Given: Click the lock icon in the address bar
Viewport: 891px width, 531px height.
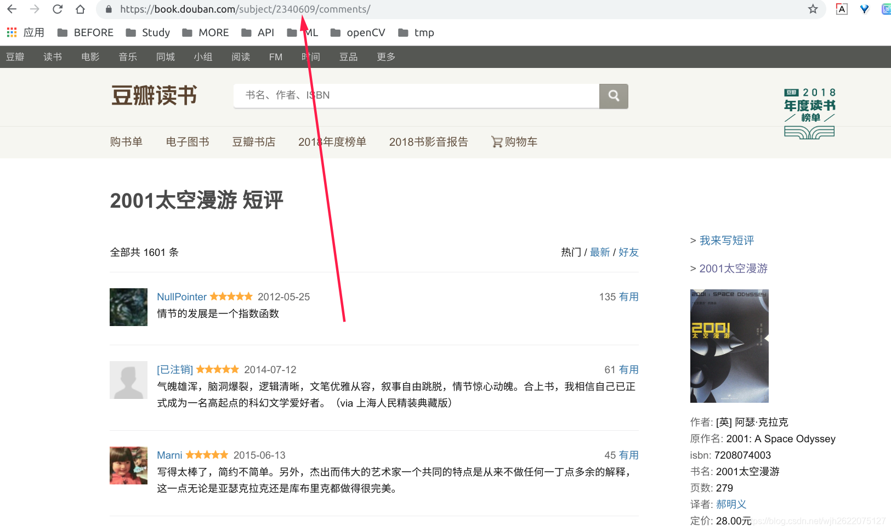Looking at the screenshot, I should tap(109, 9).
